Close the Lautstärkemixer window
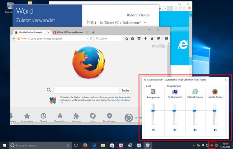The height and width of the screenshot is (149, 233). (226, 80)
